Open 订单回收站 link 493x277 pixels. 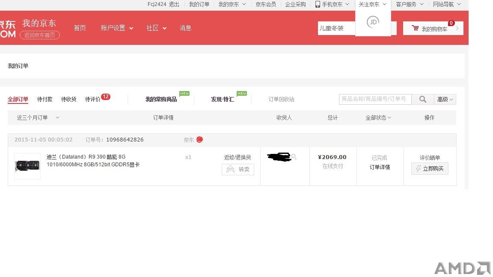pyautogui.click(x=281, y=99)
